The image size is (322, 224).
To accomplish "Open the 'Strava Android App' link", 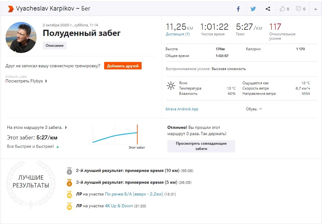I will [182, 109].
